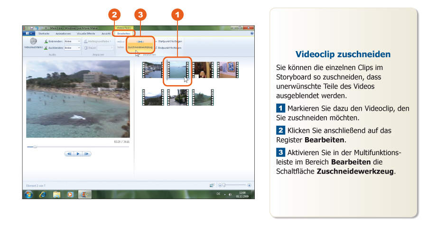Step to the previous frame
The width and height of the screenshot is (427, 227).
click(69, 154)
